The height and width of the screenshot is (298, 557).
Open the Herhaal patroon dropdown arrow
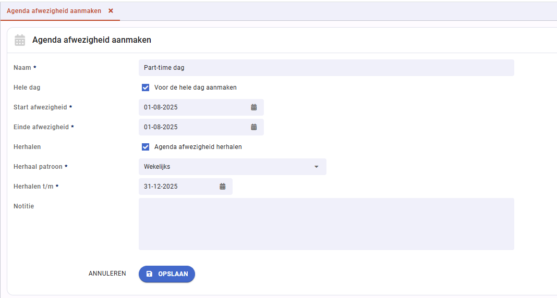click(x=316, y=167)
